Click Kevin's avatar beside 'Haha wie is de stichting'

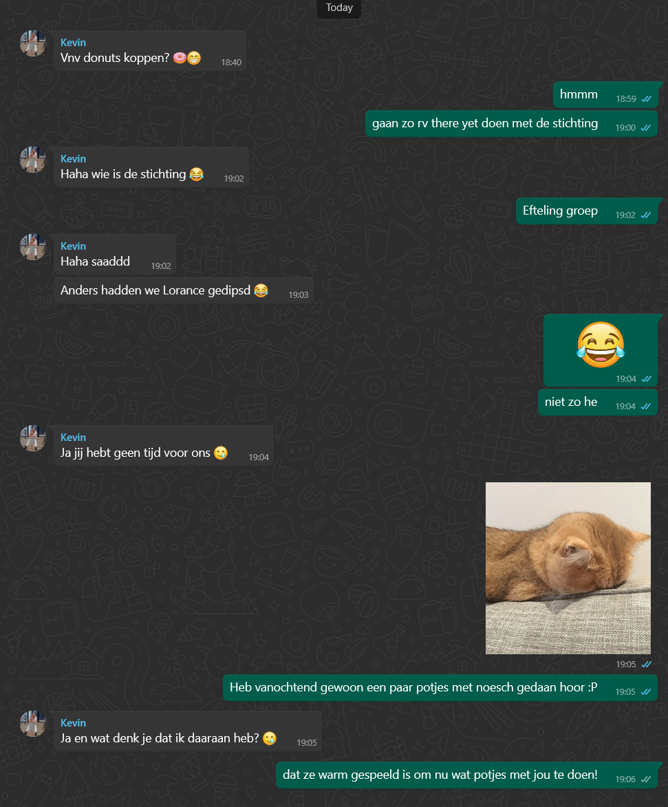click(33, 160)
